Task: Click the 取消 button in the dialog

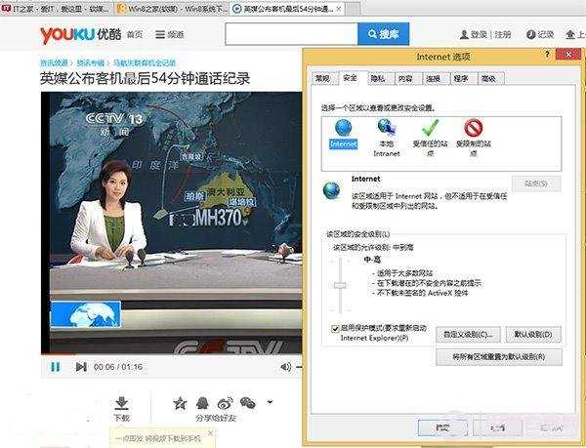Action: pyautogui.click(x=497, y=428)
